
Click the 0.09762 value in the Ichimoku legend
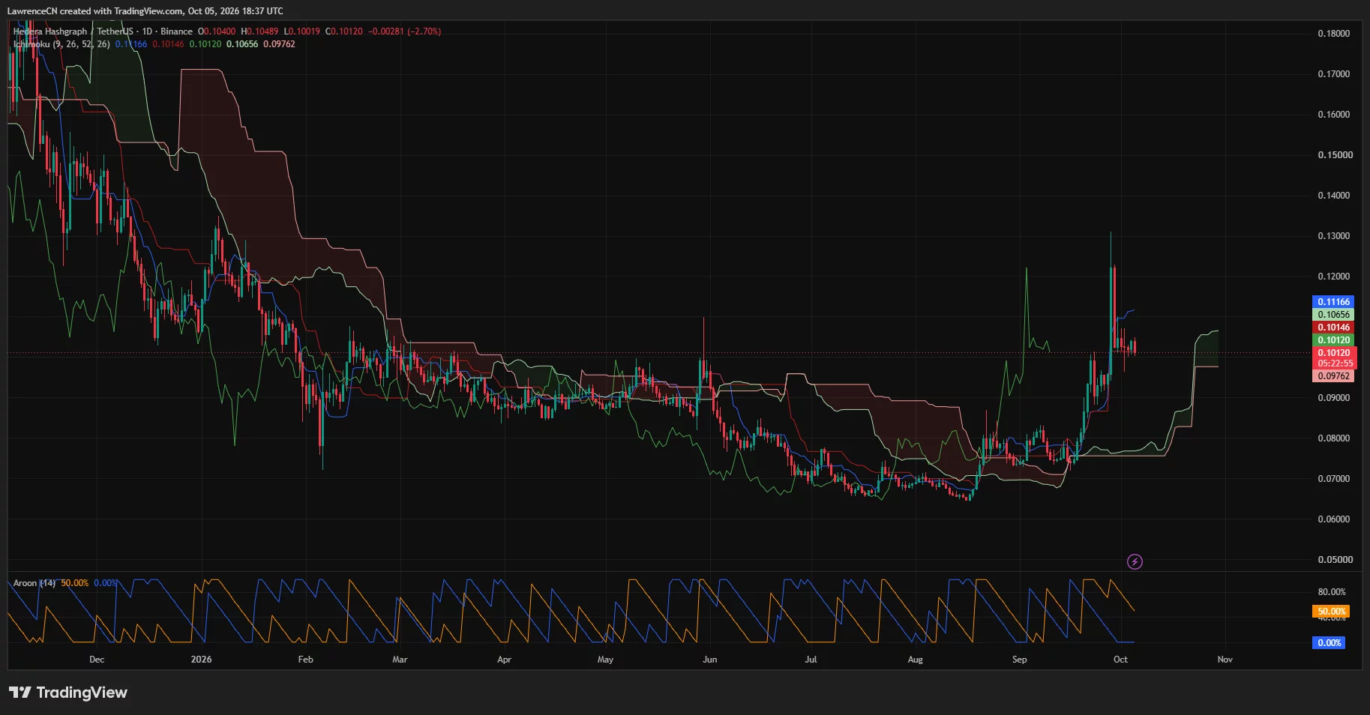coord(279,44)
